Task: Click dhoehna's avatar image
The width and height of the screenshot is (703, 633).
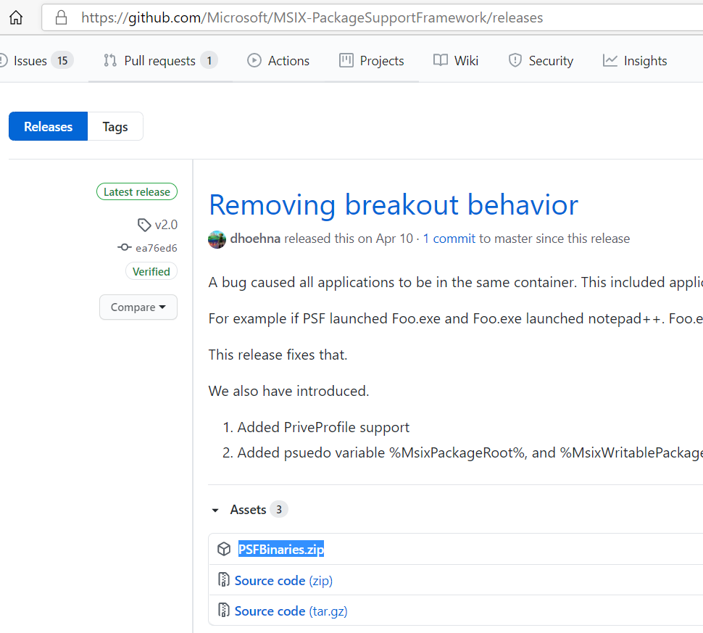Action: click(217, 239)
